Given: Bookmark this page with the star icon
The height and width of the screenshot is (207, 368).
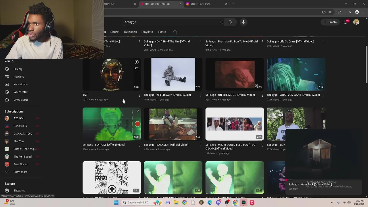Looking at the screenshot, I should tap(330, 12).
